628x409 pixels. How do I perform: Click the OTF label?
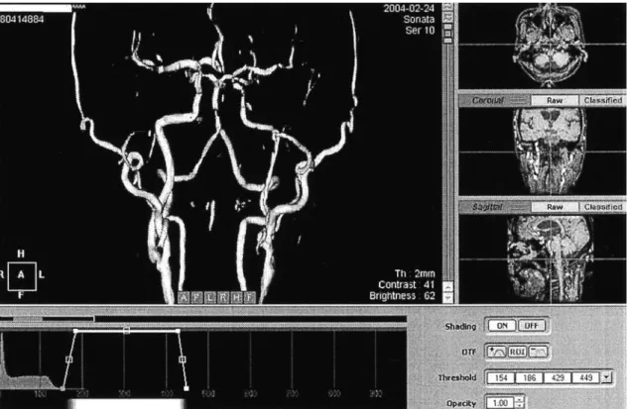click(469, 353)
